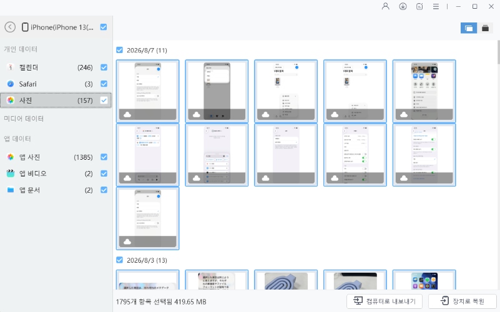Select Safari (3) category
The image size is (500, 312).
(56, 84)
